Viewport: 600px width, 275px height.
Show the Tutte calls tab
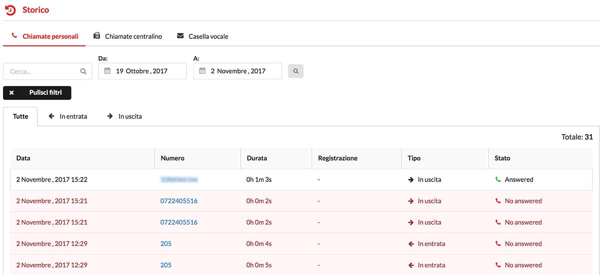click(x=20, y=116)
